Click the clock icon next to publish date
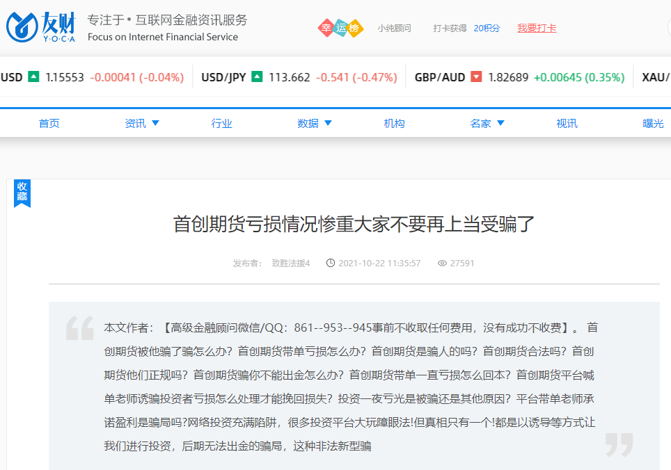 pos(331,264)
